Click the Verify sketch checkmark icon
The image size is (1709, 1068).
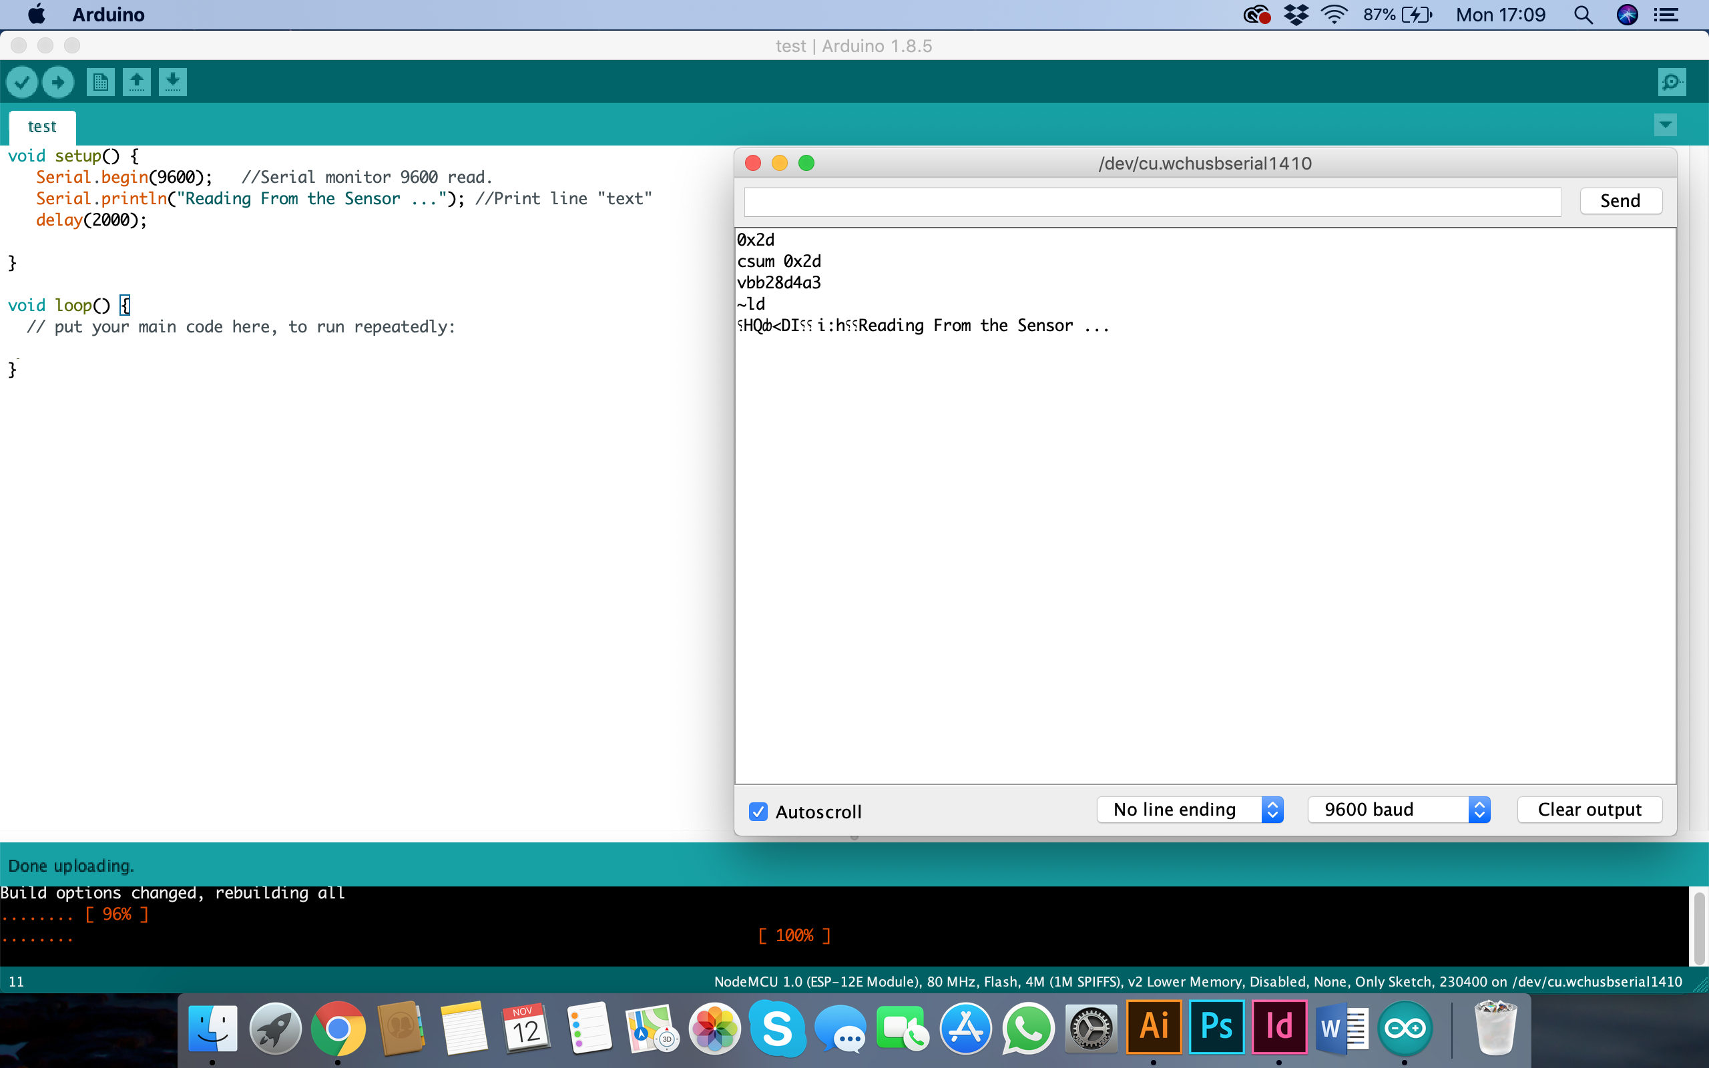pos(22,82)
